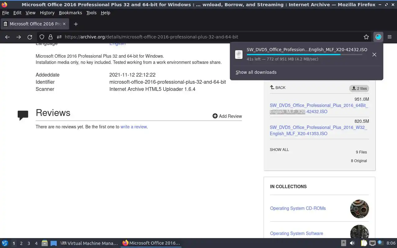Open the 64Bit X20-42432 ISO link

click(x=319, y=108)
